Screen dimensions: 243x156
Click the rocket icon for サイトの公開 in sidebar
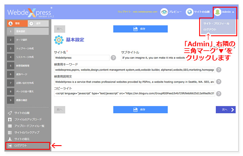click(x=10, y=113)
